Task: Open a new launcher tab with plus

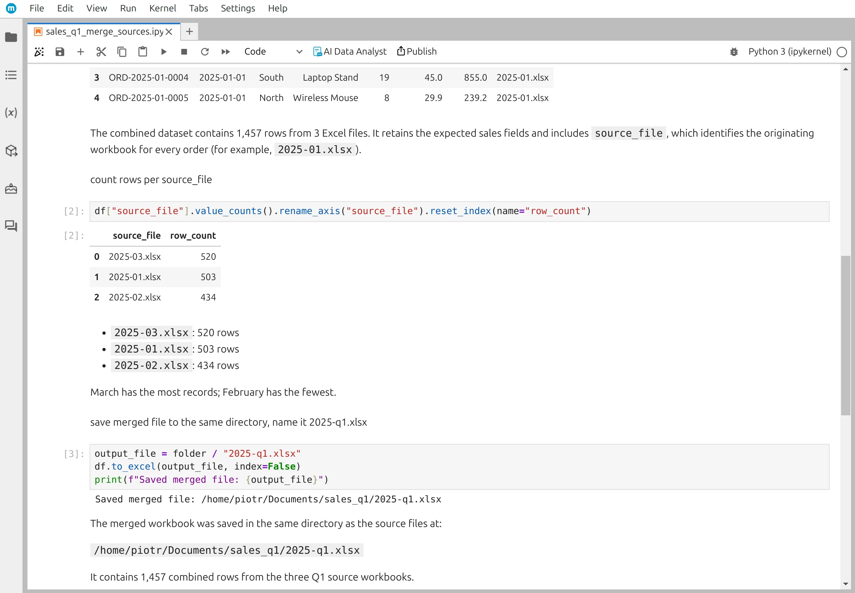Action: click(189, 32)
